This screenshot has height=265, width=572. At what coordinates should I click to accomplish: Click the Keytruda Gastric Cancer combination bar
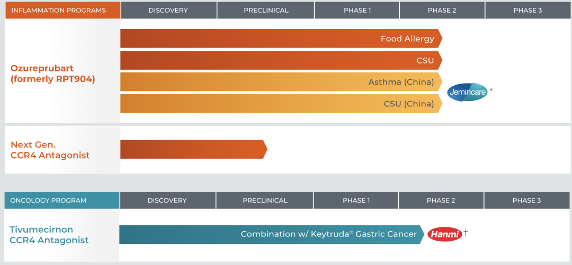(x=270, y=234)
